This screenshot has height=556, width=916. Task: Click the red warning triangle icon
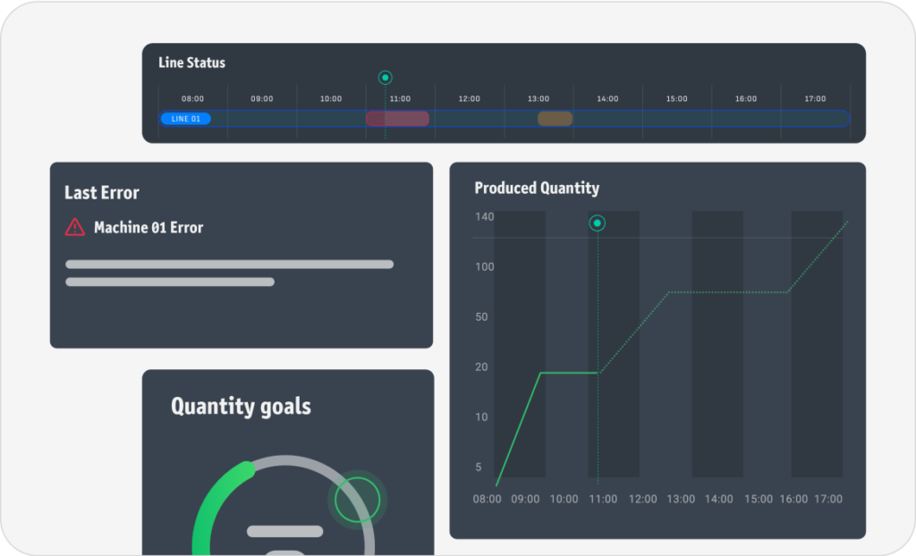click(x=75, y=228)
